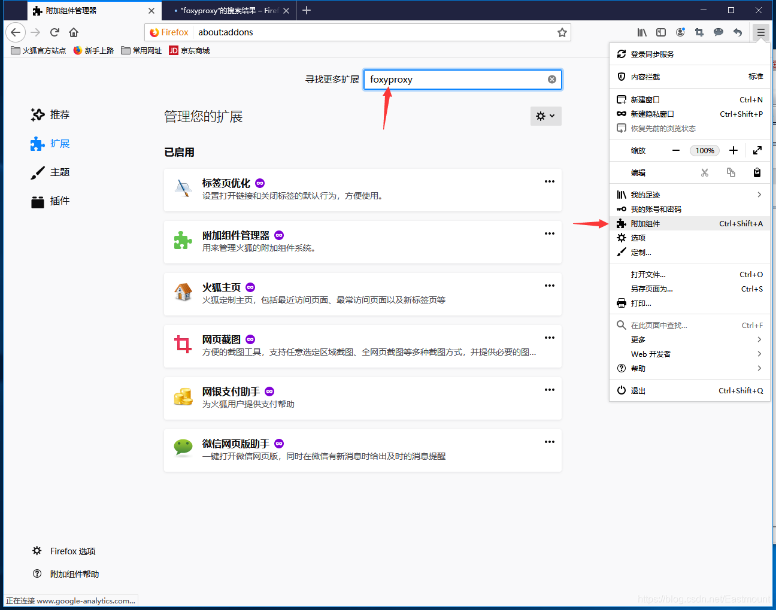Image resolution: width=776 pixels, height=610 pixels.
Task: Start webpage screenshot crop tool in toolbar
Action: point(699,32)
